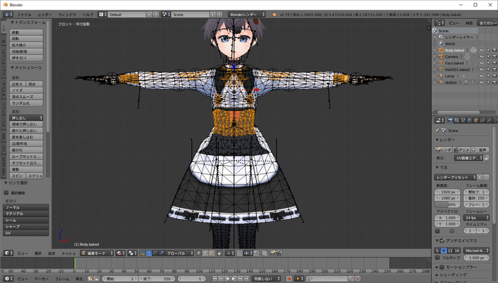498x283 pixels.
Task: Toggle visibility eye for Lamp
Action: tap(482, 76)
